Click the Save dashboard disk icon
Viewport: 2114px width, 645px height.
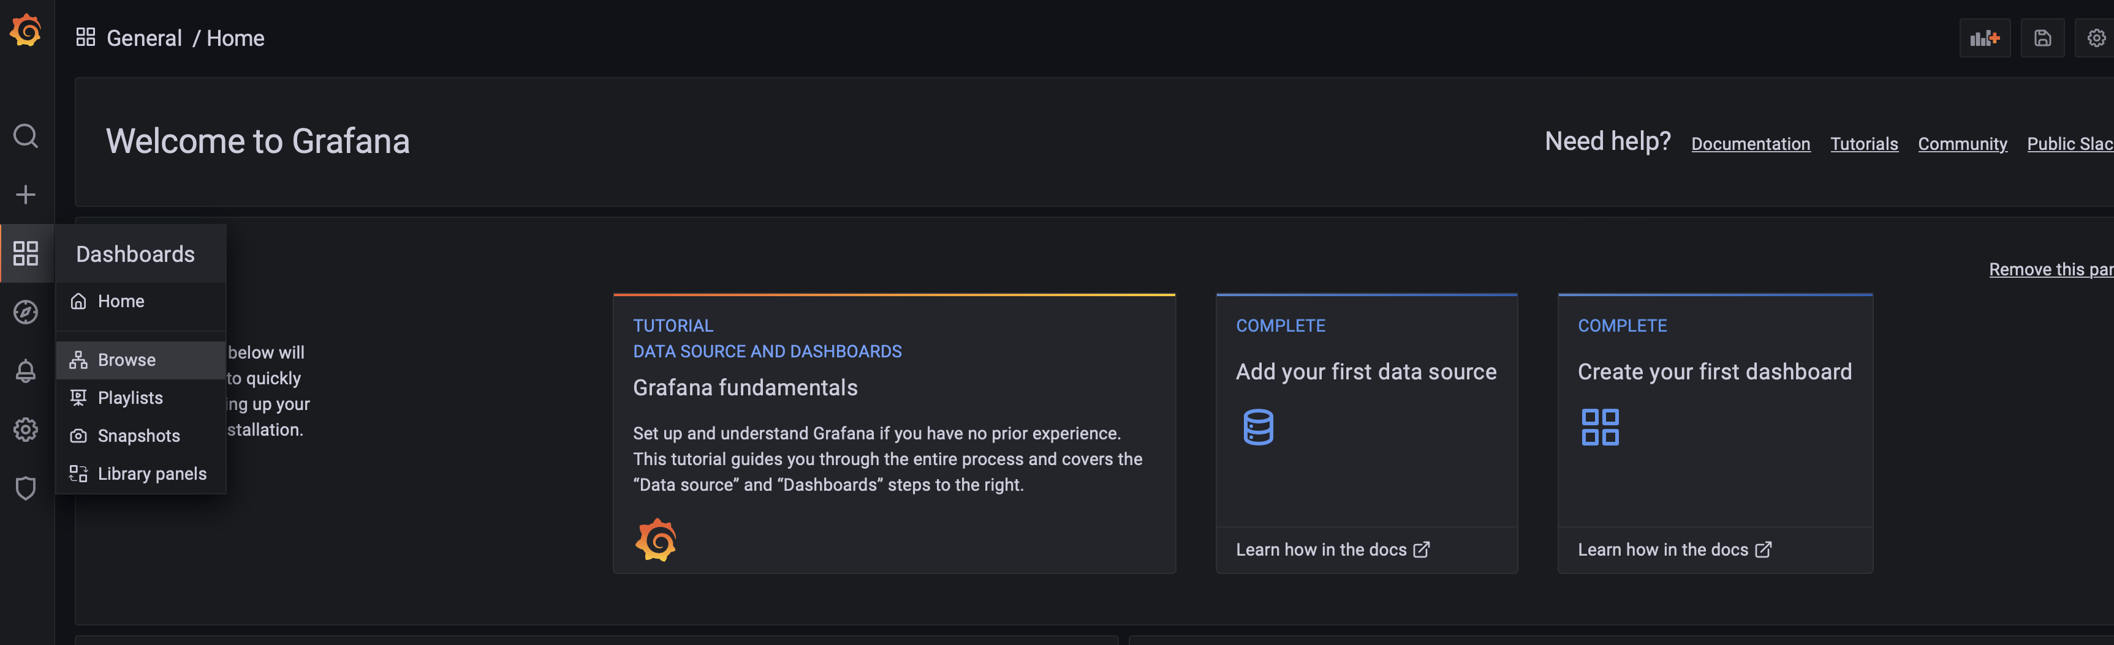point(2042,38)
